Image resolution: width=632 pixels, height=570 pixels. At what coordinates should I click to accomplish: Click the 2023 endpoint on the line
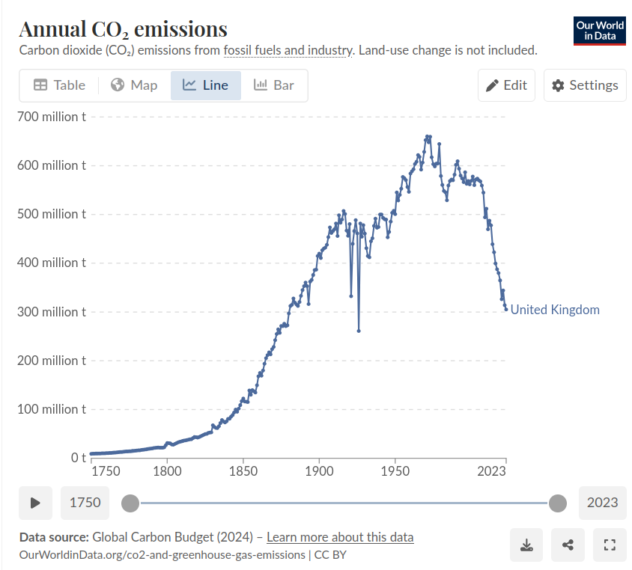coord(506,309)
